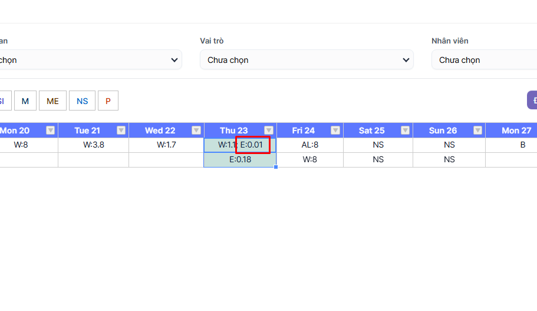Toggle the M shift code button
Viewport: 537px width, 311px height.
25,101
